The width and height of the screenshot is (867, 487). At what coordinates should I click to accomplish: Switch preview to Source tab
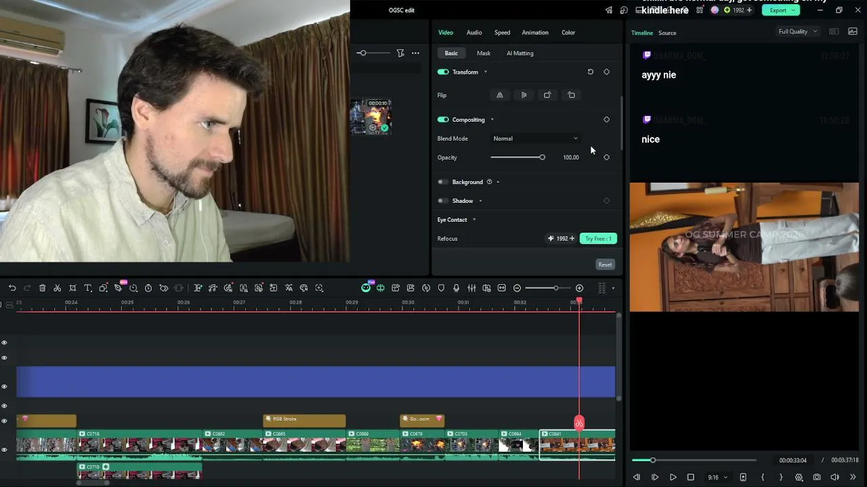pyautogui.click(x=667, y=33)
